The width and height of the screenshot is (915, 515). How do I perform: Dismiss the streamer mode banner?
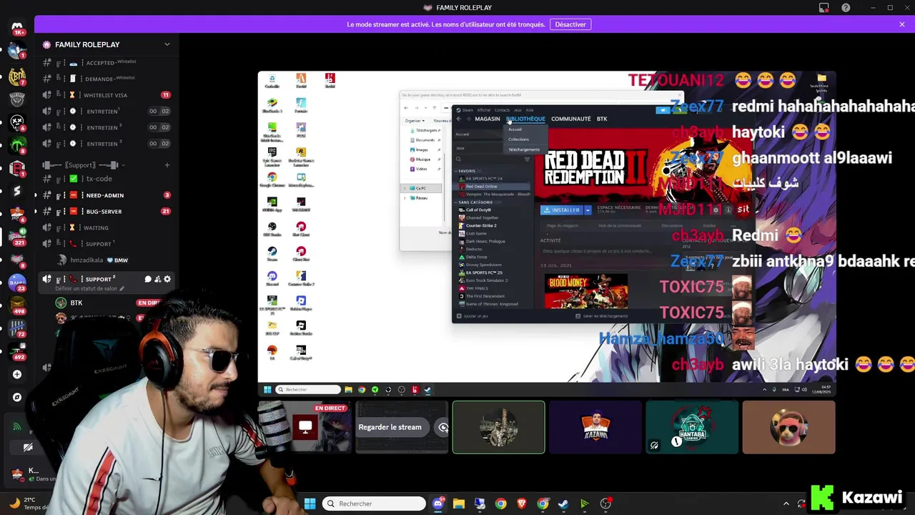pyautogui.click(x=902, y=24)
